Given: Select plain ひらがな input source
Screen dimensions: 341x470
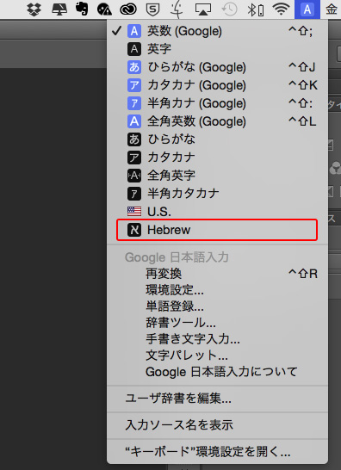Looking at the screenshot, I should pos(217,139).
